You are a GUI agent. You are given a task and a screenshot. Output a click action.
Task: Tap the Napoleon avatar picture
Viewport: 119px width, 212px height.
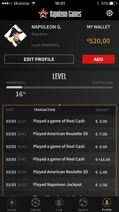[x=15, y=36]
